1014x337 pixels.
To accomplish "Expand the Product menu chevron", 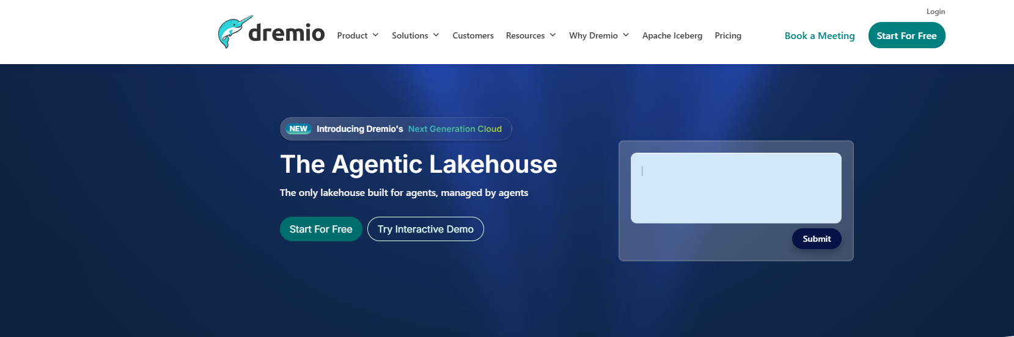I will point(375,35).
